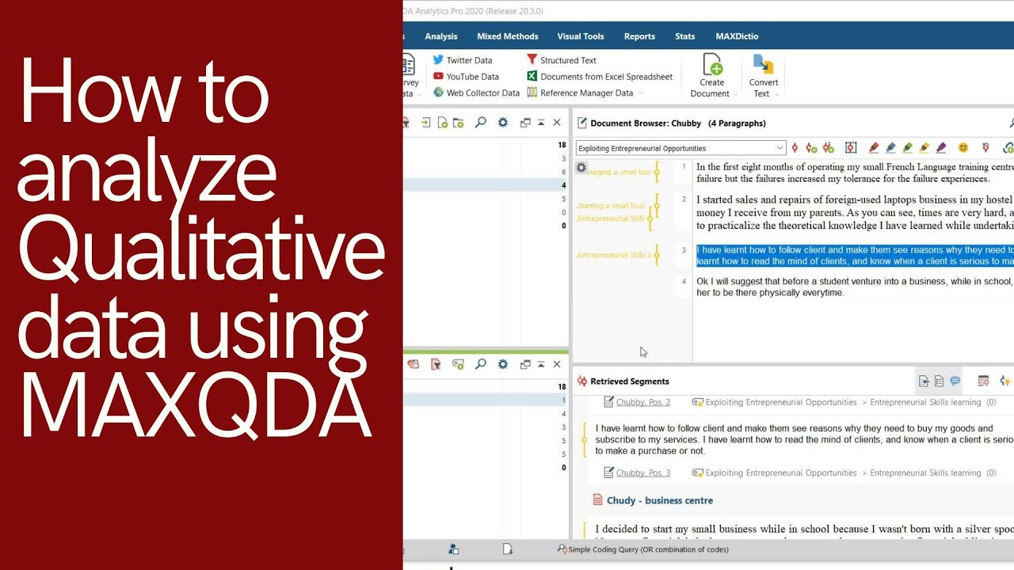Click the document icon in status bar
The width and height of the screenshot is (1014, 570).
coord(507,549)
